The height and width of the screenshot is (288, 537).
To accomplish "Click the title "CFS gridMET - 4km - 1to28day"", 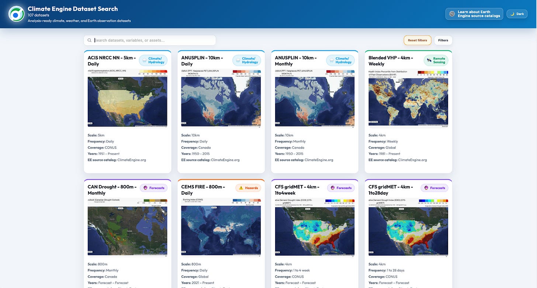I will click(391, 190).
